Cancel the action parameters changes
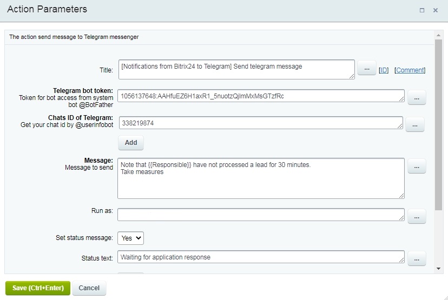The image size is (448, 300). (89, 288)
